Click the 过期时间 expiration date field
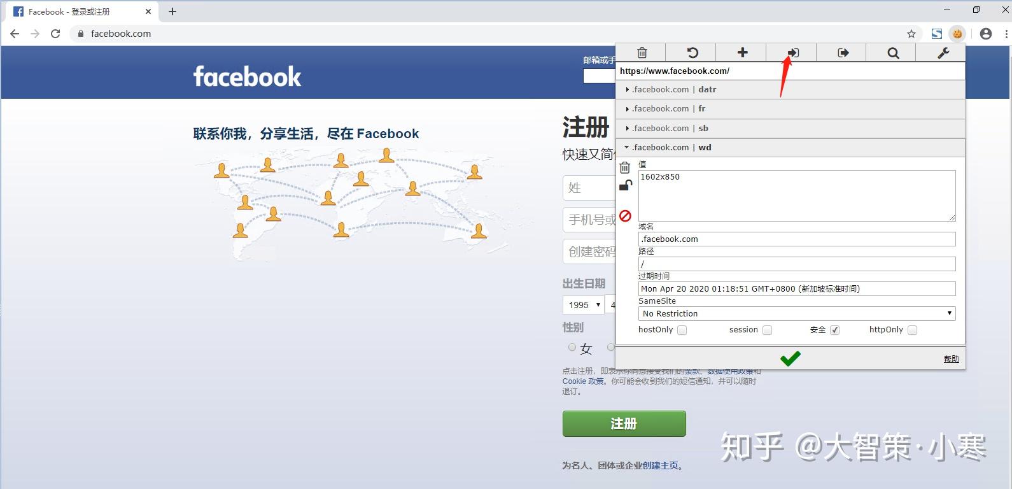1012x489 pixels. [x=797, y=288]
